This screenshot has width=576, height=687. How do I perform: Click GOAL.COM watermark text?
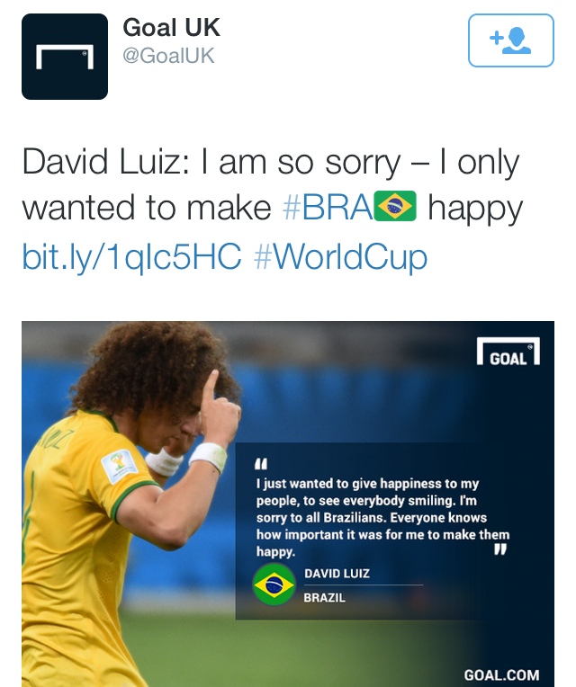pyautogui.click(x=501, y=674)
